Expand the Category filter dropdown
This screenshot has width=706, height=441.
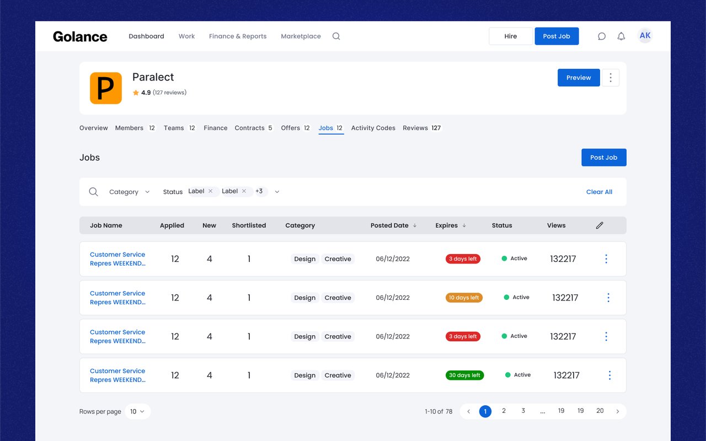130,192
